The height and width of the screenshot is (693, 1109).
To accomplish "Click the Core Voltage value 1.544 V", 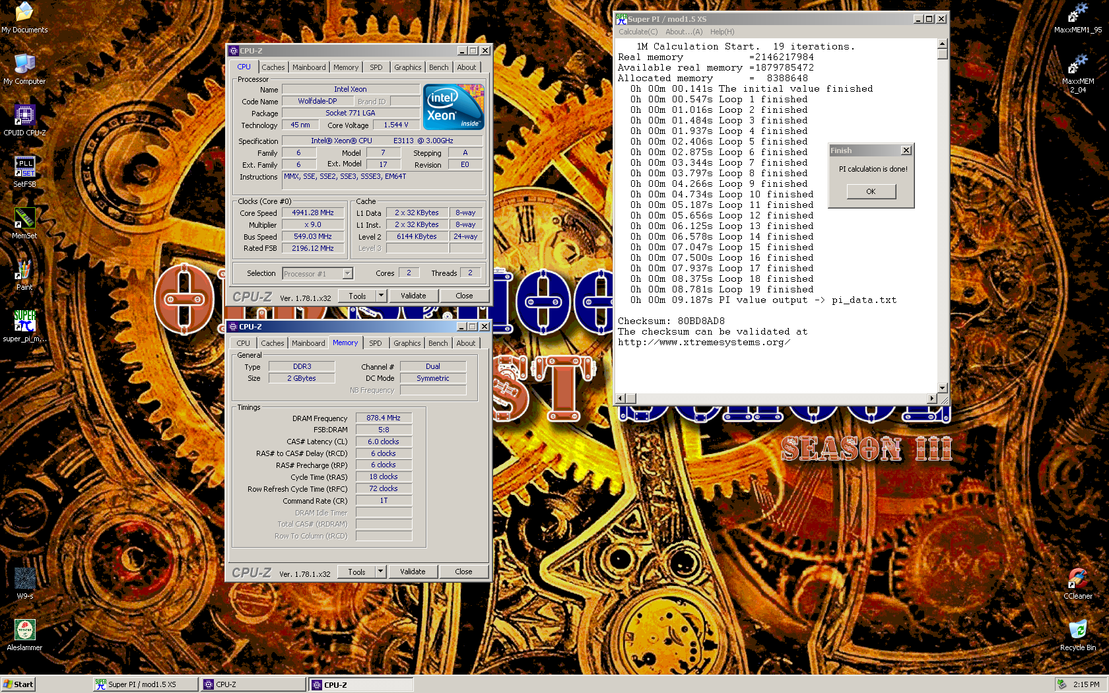I will (396, 125).
